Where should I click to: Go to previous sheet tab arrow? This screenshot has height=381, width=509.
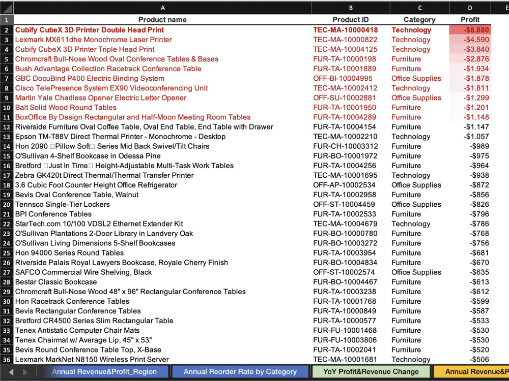click(x=11, y=372)
